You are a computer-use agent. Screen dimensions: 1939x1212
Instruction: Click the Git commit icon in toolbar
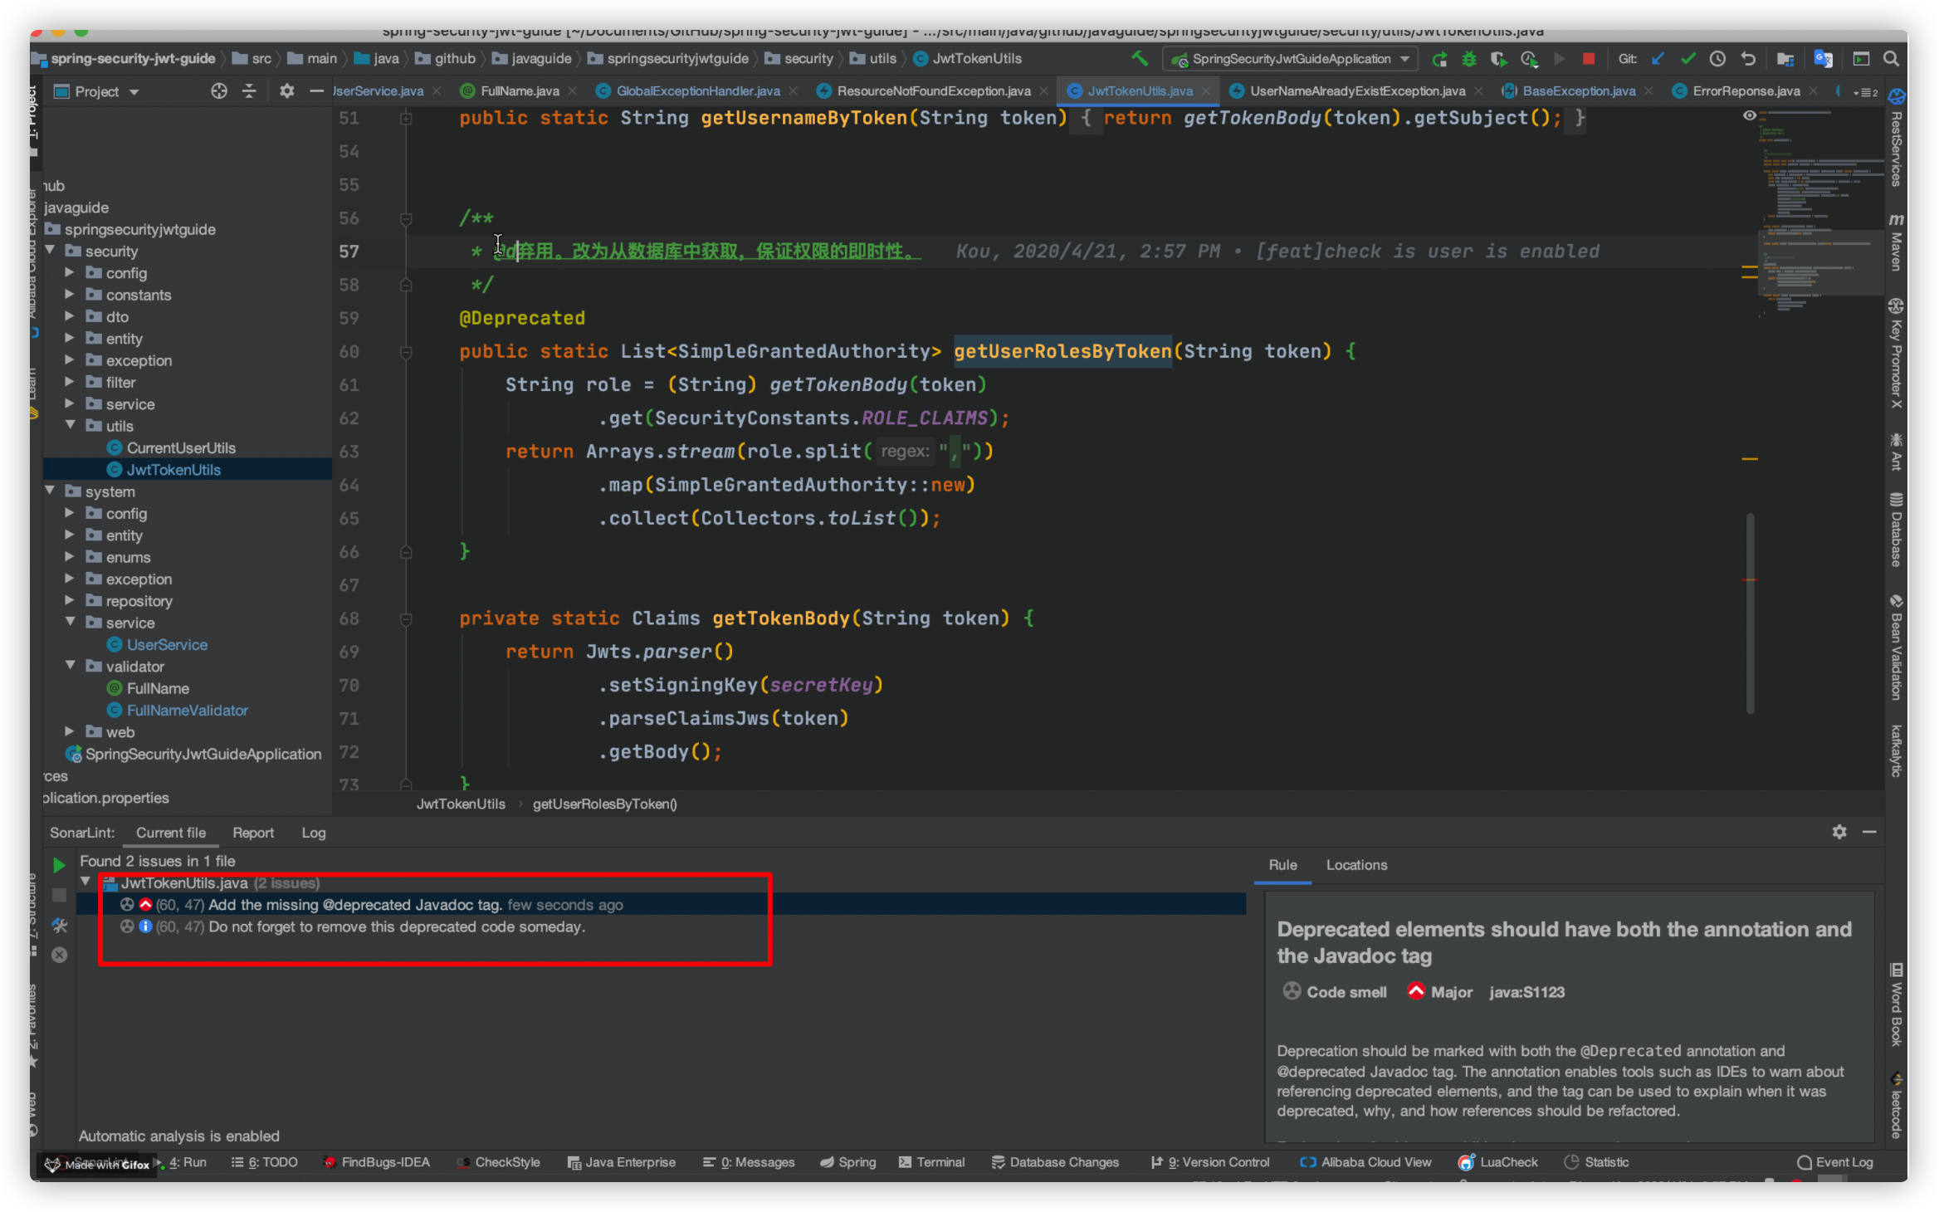[1687, 59]
